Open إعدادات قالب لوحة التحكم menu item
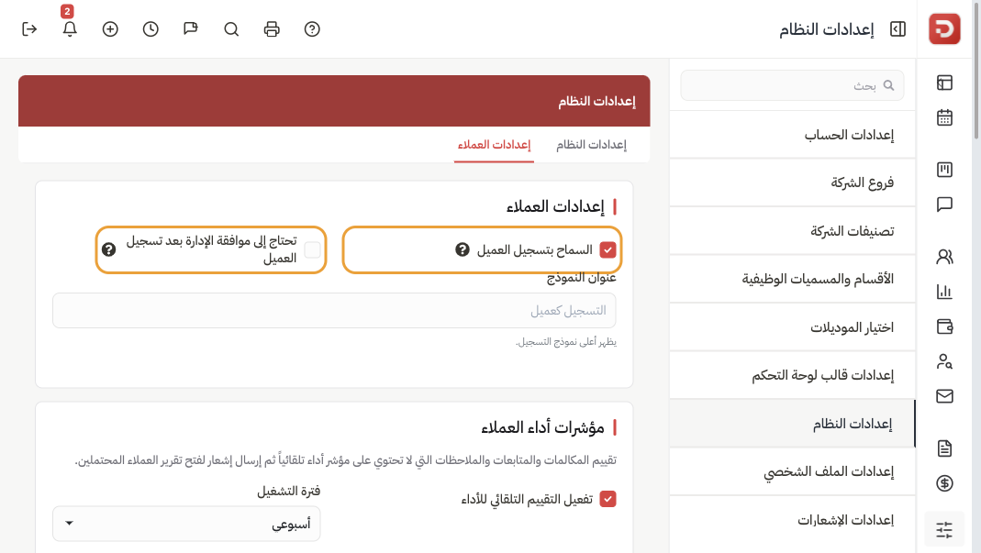This screenshot has width=981, height=553. click(x=792, y=375)
